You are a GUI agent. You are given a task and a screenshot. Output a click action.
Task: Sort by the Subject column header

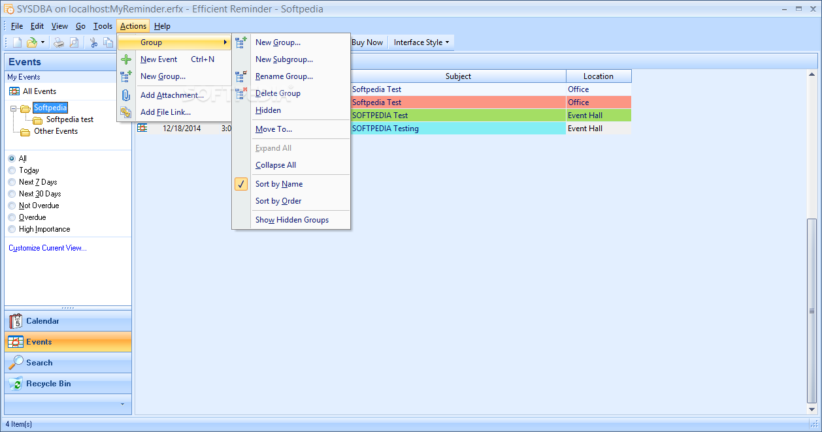pos(458,76)
